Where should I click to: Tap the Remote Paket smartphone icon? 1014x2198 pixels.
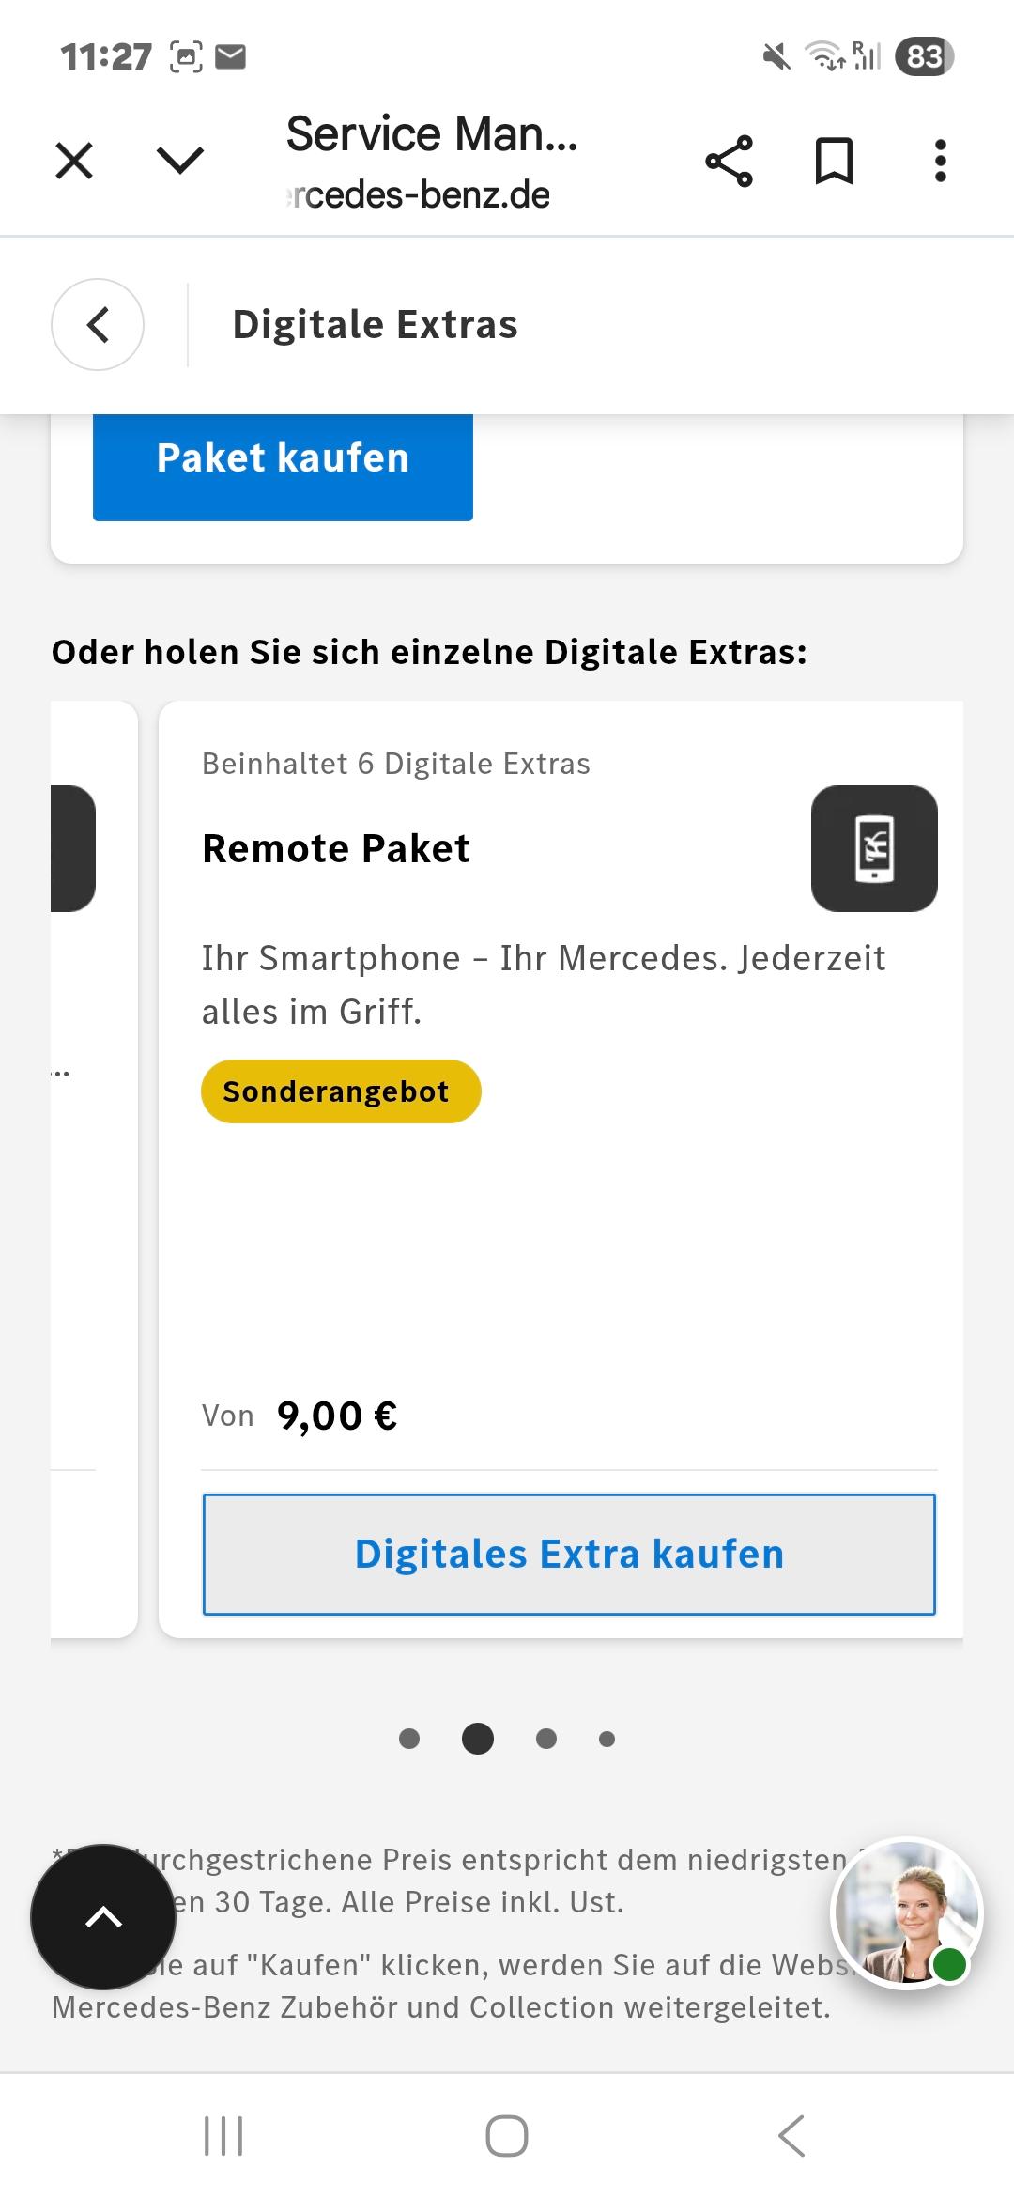[x=874, y=848]
